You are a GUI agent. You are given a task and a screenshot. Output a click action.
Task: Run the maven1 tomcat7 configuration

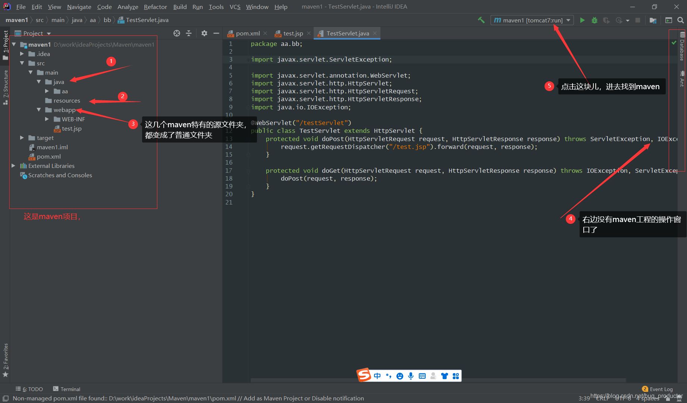[582, 20]
